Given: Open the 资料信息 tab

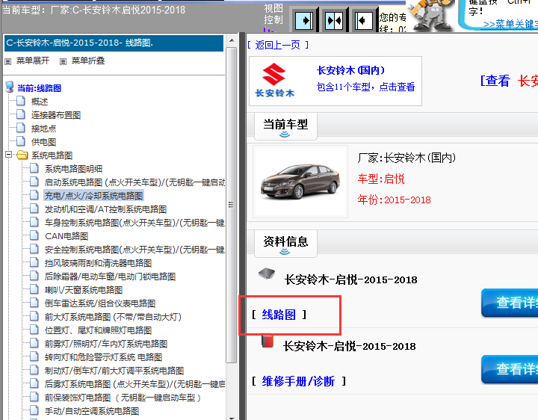Looking at the screenshot, I should click(x=285, y=244).
